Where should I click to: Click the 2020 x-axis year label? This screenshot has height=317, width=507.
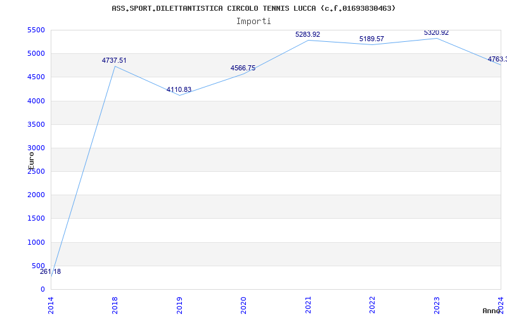244,305
